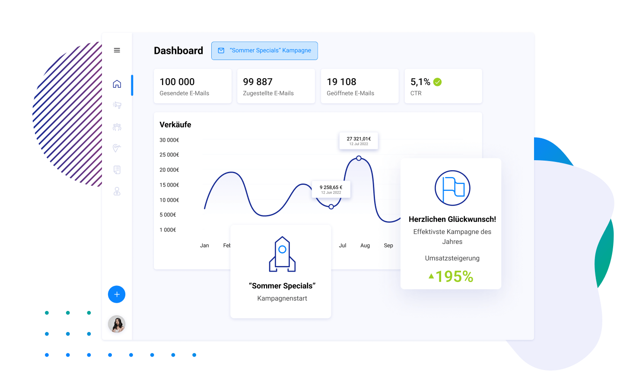The width and height of the screenshot is (636, 380).
Task: Open the megaphone campaigns sidebar icon
Action: point(117,105)
